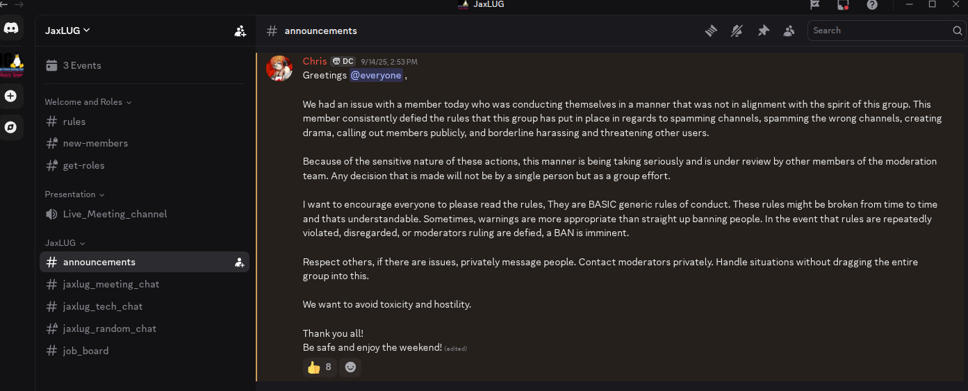Open the Help question mark icon
The width and height of the screenshot is (968, 391).
(872, 5)
